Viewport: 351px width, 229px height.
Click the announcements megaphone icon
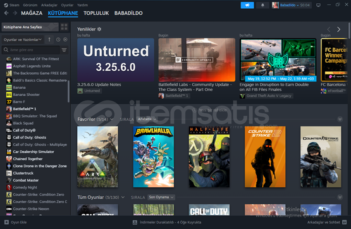247,5
